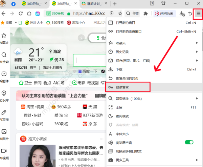The width and height of the screenshot is (203, 167).
Task: Toggle the 浏览器声音 switch
Action: (189, 142)
